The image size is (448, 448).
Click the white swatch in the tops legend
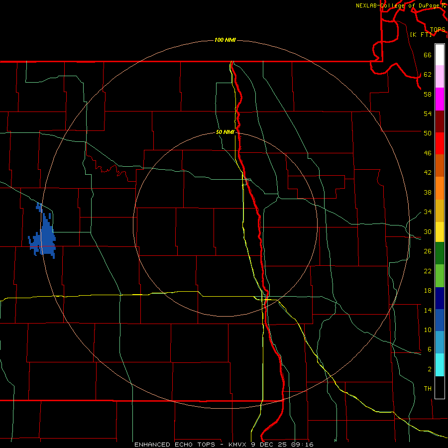click(x=440, y=55)
